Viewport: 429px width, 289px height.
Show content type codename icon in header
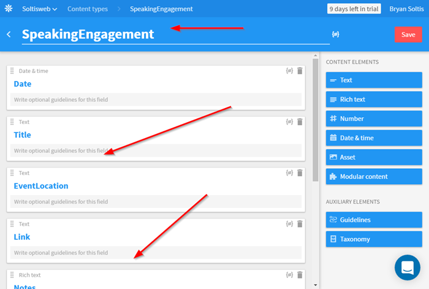tap(335, 34)
